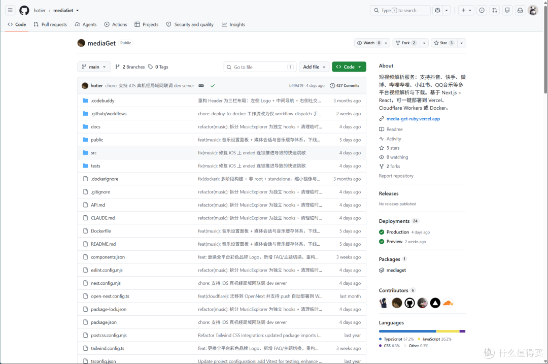The image size is (548, 364).
Task: Open the mediaget package link
Action: click(396, 270)
